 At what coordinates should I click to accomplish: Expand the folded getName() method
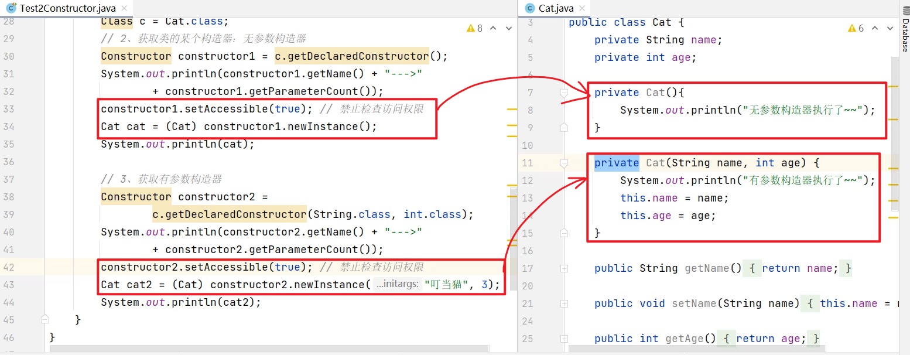click(x=564, y=268)
